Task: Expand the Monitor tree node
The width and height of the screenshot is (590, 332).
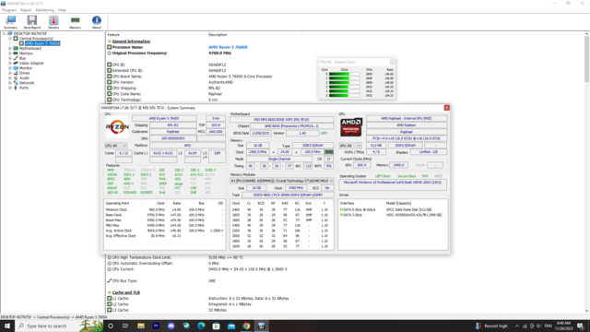Action: click(10, 68)
